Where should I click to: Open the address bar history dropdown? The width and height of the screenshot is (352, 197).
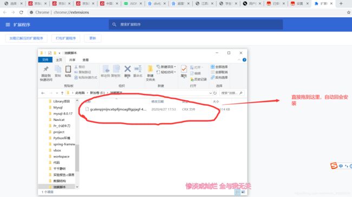pyautogui.click(x=210, y=93)
